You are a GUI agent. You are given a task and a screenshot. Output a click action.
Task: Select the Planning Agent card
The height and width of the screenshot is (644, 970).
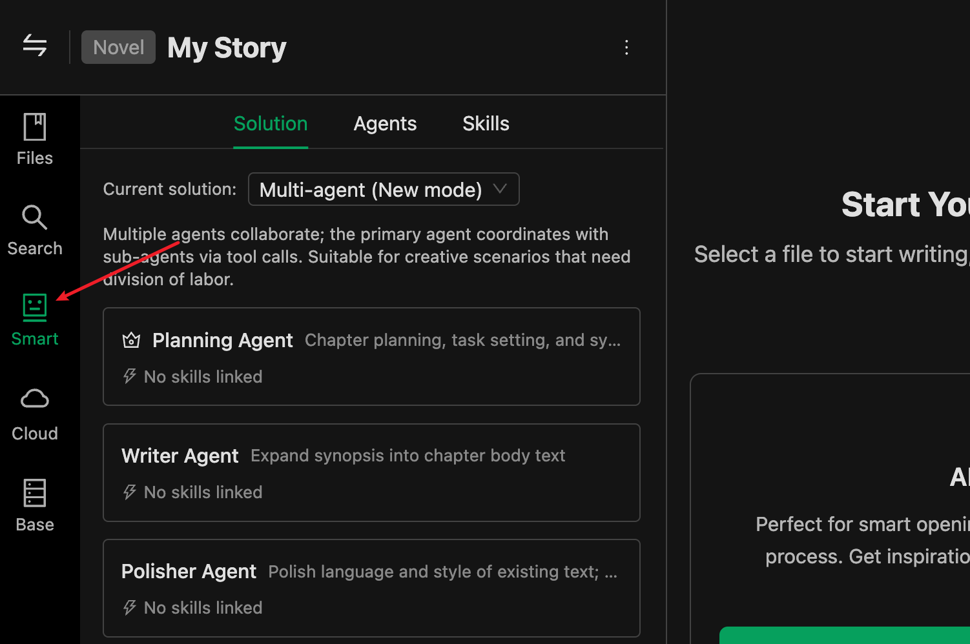point(371,357)
